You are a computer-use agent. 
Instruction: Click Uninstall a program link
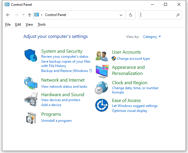(56, 121)
